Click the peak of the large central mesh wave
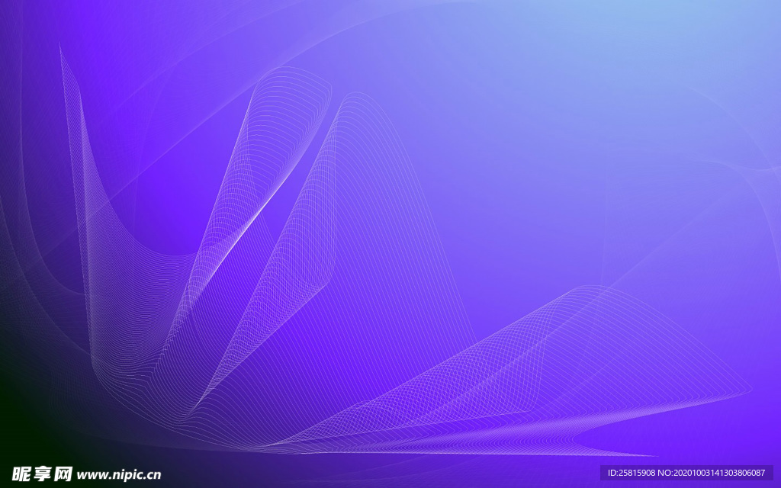781x488 pixels. pyautogui.click(x=352, y=97)
